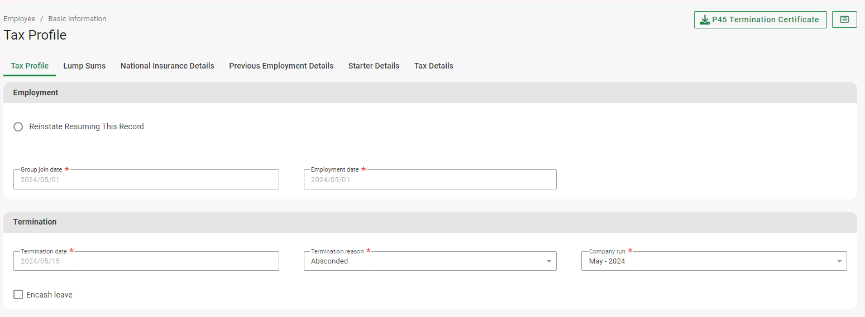
Task: Click the Employment section header
Action: [36, 92]
